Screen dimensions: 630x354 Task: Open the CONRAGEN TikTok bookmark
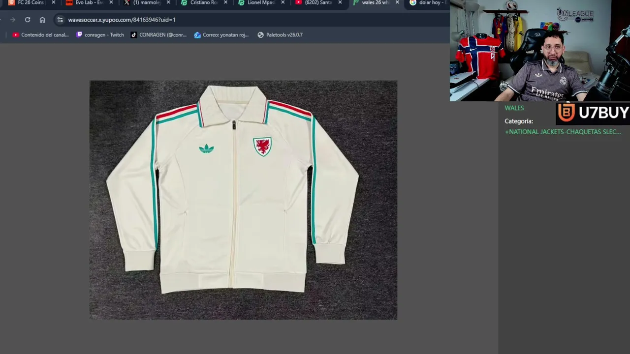[x=158, y=35]
